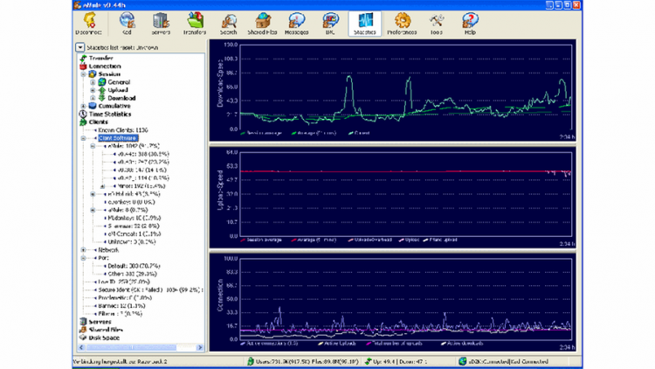The height and width of the screenshot is (369, 655).
Task: Expand the Cumulative tree node
Action: pyautogui.click(x=83, y=106)
